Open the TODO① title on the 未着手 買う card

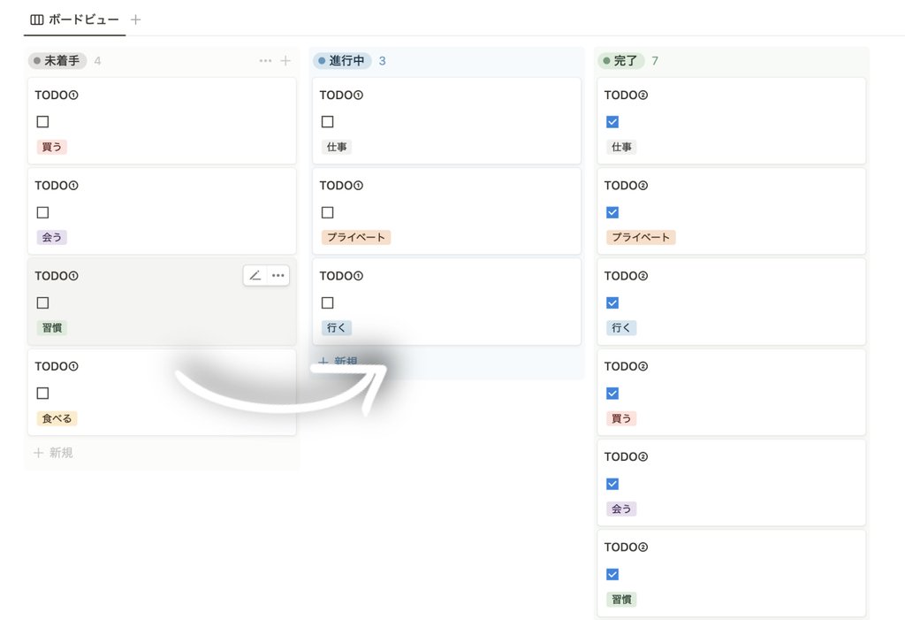pyautogui.click(x=57, y=96)
